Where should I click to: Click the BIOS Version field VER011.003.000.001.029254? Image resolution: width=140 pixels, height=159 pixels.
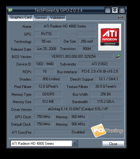point(74,56)
